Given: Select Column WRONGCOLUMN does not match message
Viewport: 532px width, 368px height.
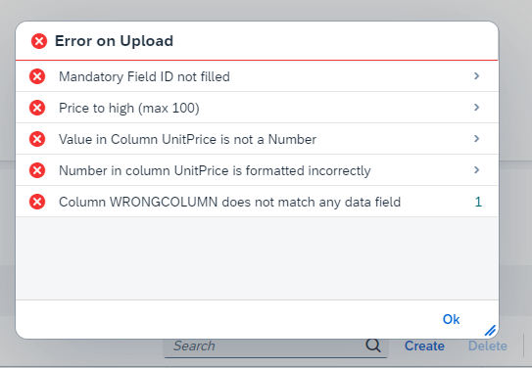Looking at the screenshot, I should (257, 202).
